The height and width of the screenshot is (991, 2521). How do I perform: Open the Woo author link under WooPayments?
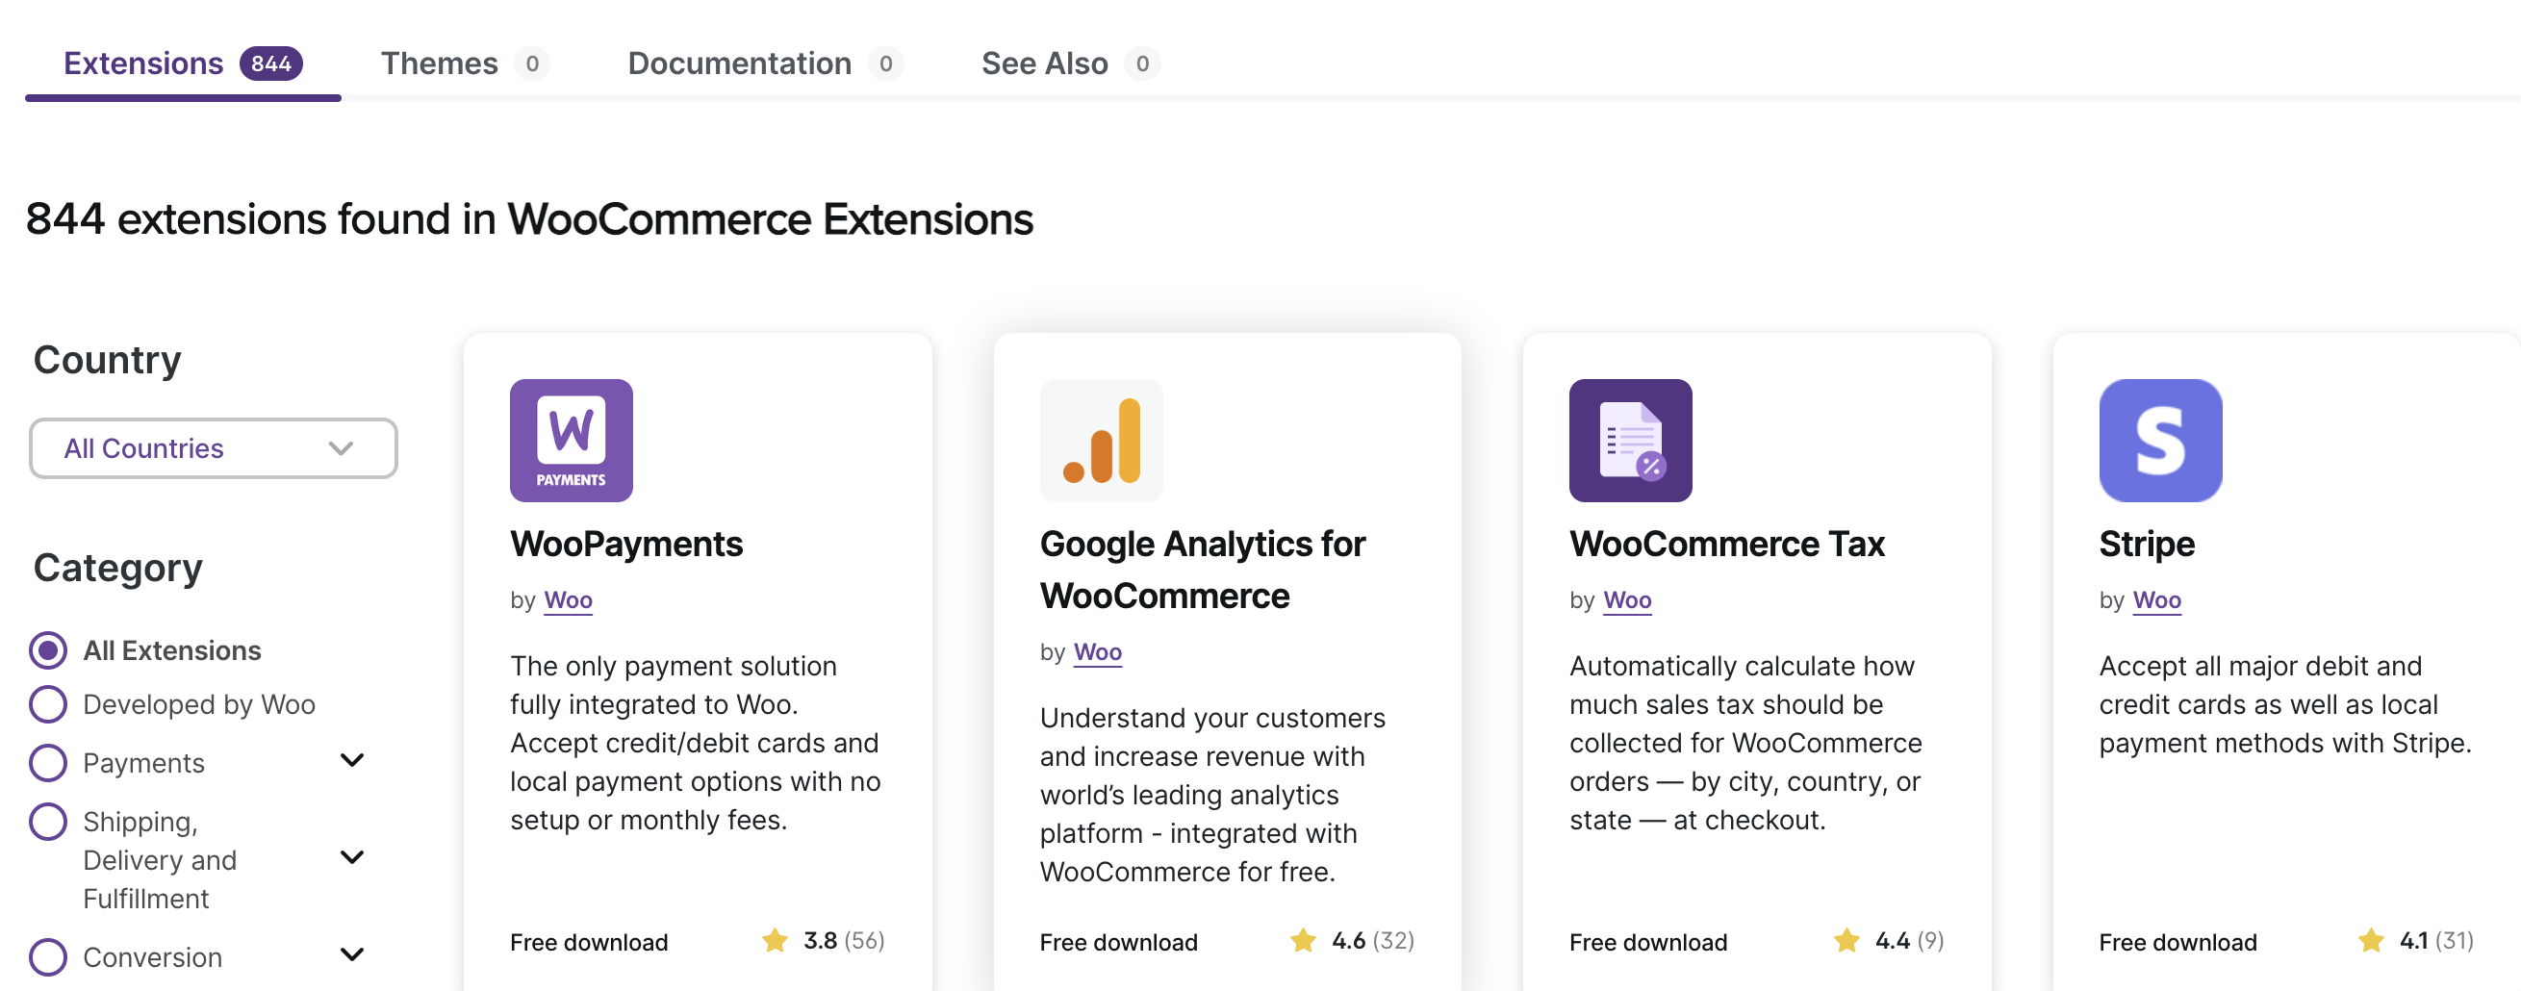(568, 599)
